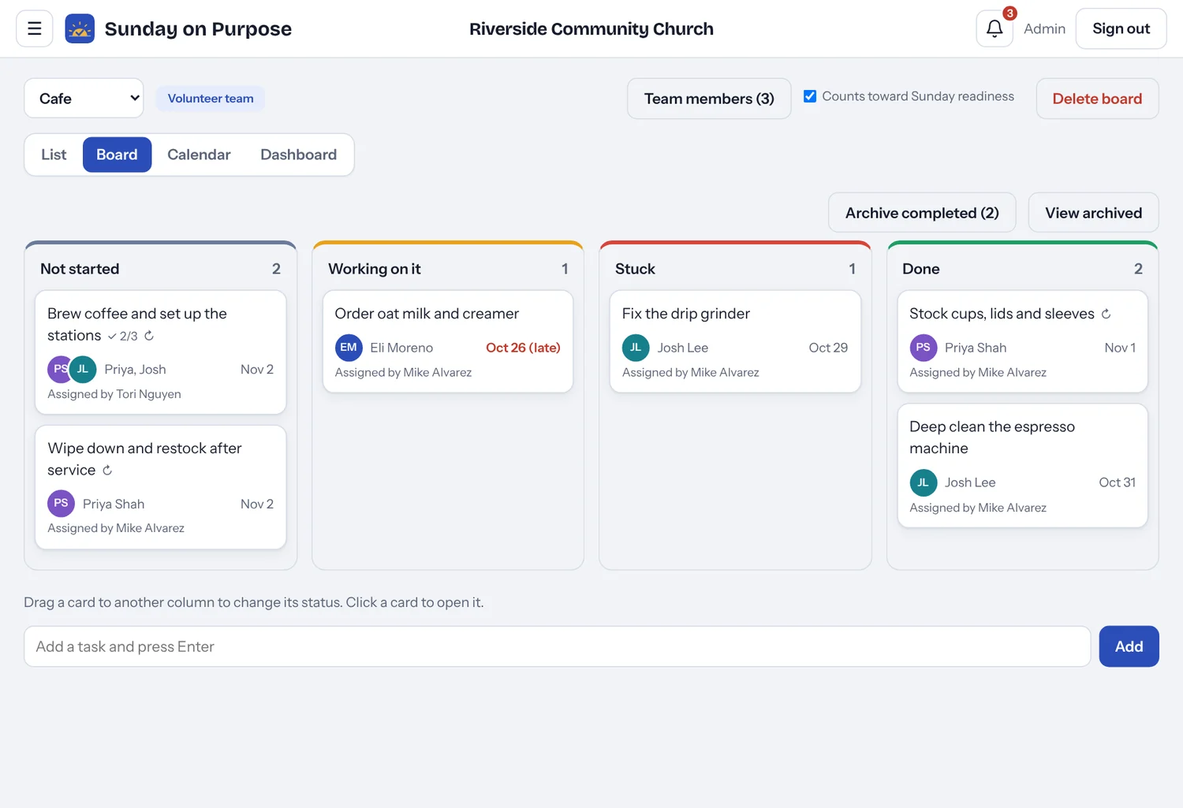Click PS avatar on Stock cups card
The image size is (1183, 808).
pyautogui.click(x=924, y=348)
